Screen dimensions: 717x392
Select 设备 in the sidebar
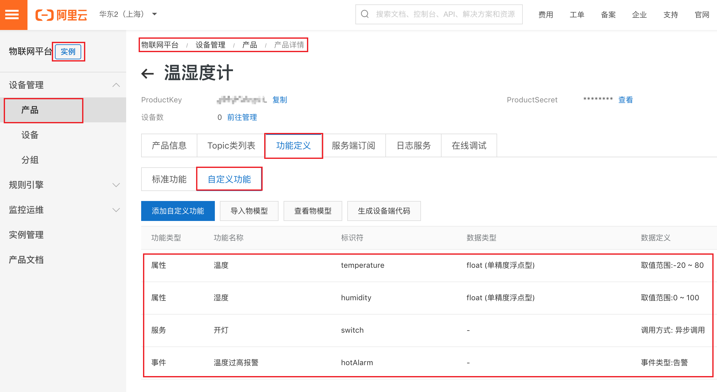click(x=30, y=135)
